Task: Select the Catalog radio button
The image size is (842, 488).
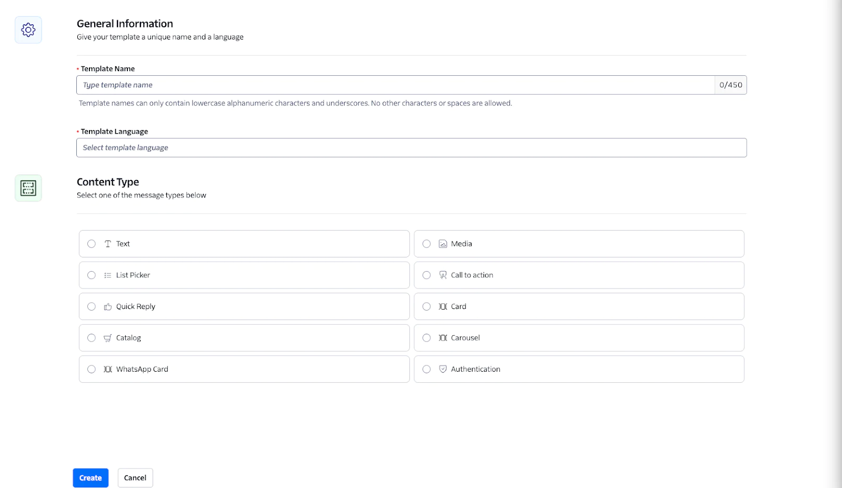Action: click(x=92, y=338)
